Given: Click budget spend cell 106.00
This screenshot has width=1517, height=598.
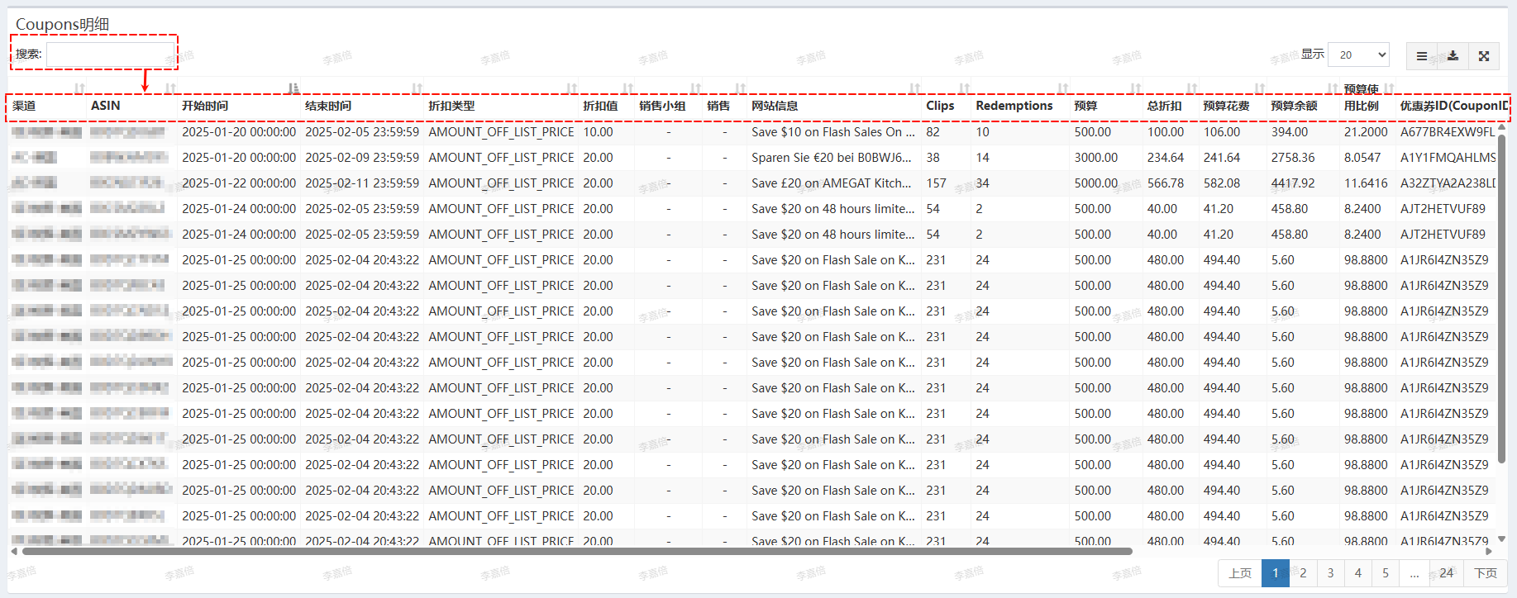Looking at the screenshot, I should (1222, 132).
